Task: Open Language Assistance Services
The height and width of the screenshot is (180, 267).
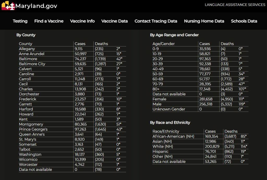Action: point(235,5)
